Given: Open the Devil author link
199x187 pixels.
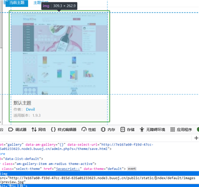Looking at the screenshot, I should [x=30, y=109].
